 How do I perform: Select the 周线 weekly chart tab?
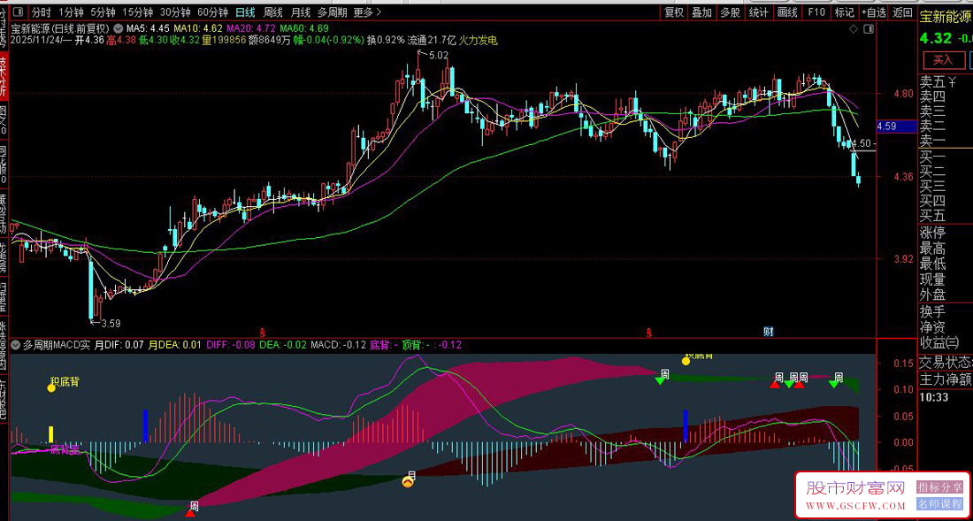click(x=273, y=12)
